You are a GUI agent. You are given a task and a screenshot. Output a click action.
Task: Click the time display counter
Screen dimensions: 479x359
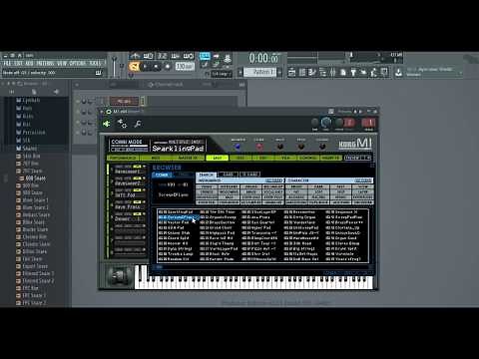click(x=264, y=58)
